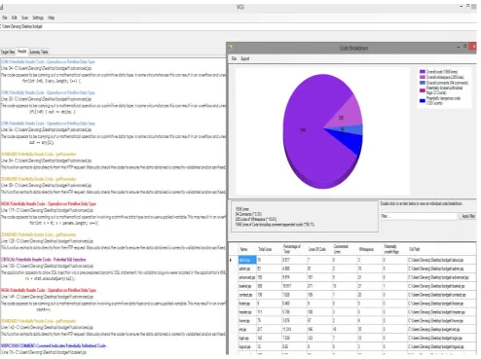This screenshot has height=359, width=481.
Task: Select the advanced.jsp row name
Action: point(247,277)
